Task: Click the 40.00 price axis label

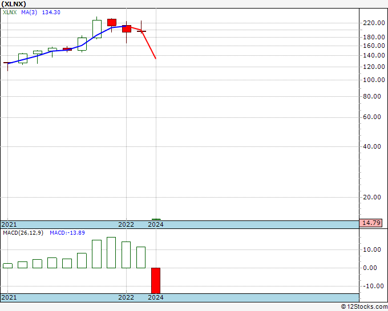Action: pyautogui.click(x=372, y=146)
